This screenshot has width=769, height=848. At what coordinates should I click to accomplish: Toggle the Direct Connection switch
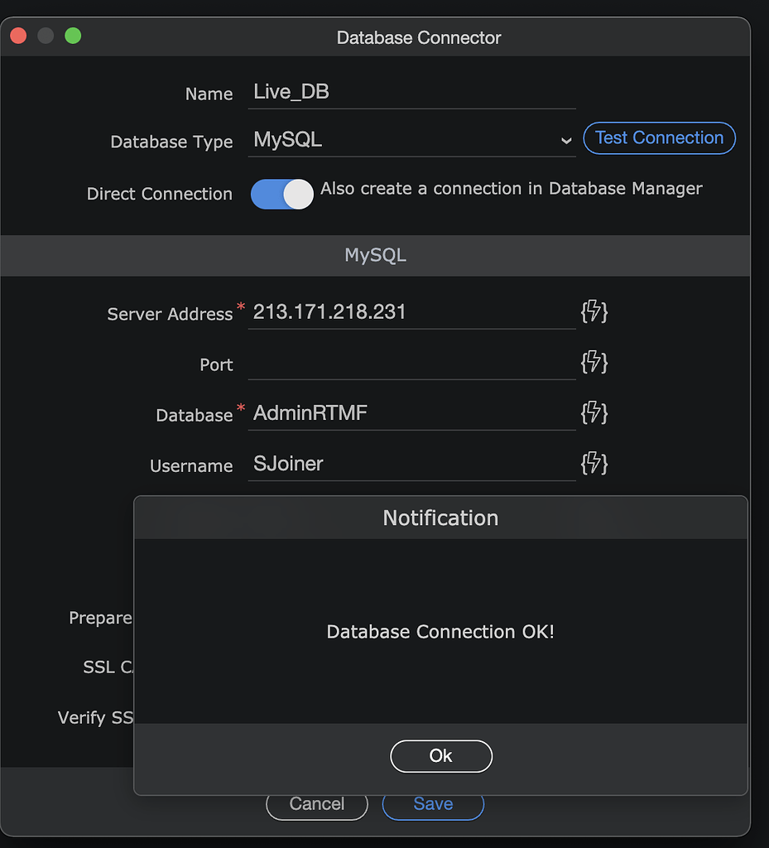281,194
